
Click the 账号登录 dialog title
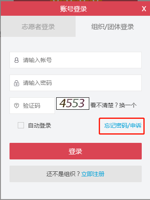[74, 9]
